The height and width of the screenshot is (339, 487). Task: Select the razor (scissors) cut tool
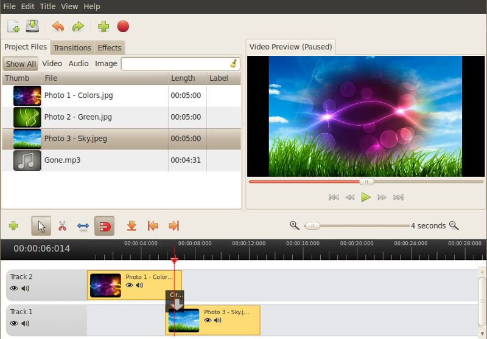point(62,226)
